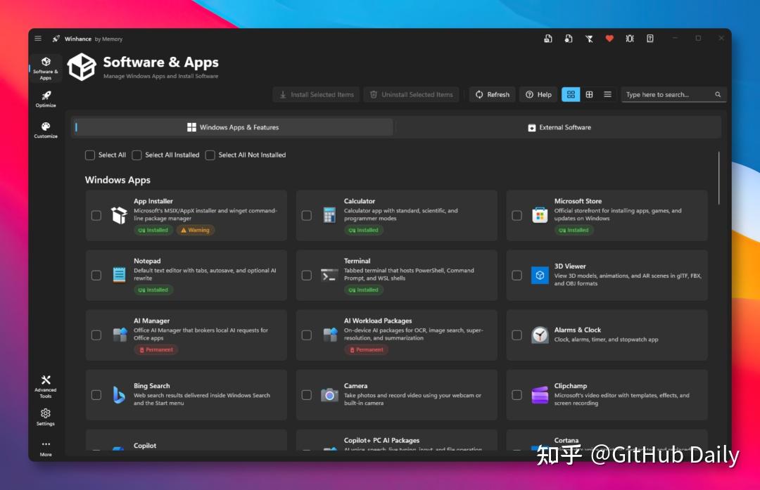
Task: Click the Bing Search logo icon
Action: (119, 394)
